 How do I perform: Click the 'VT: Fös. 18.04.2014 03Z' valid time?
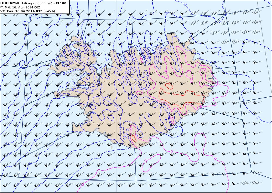point(21,11)
